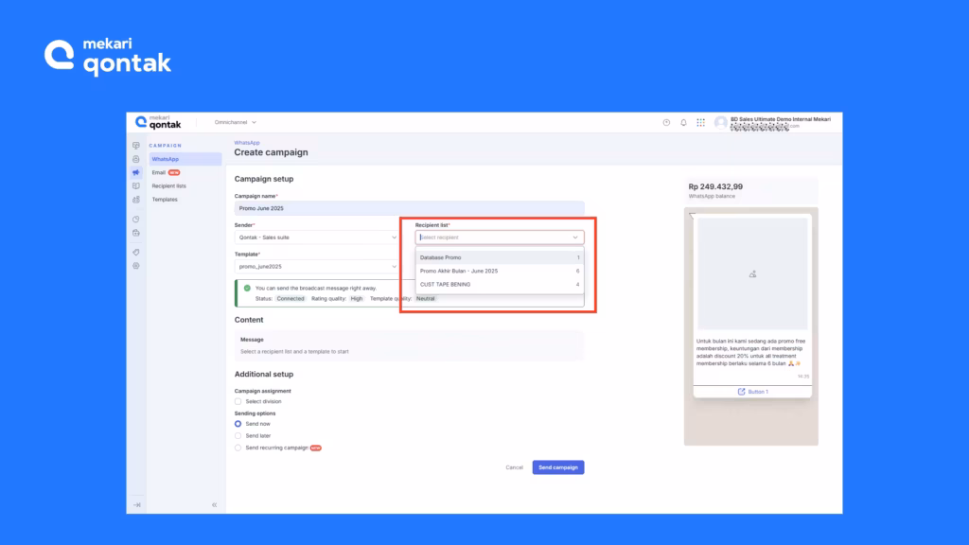Expand sidebar with the arrow-to-bar icon

137,505
